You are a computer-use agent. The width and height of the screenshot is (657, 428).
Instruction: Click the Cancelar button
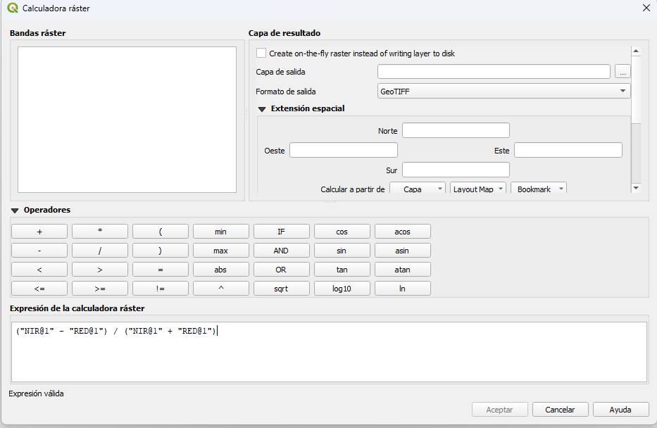point(561,409)
